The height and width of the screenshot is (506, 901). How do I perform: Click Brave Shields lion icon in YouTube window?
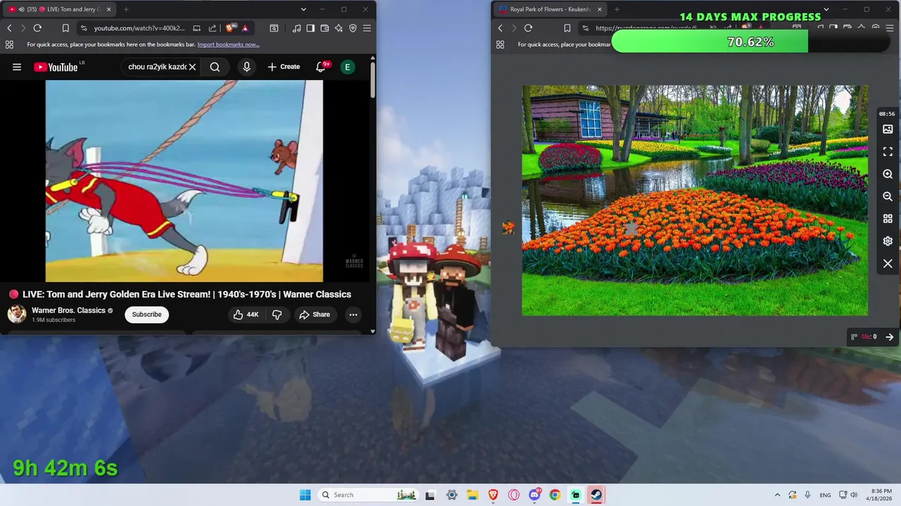[x=231, y=28]
